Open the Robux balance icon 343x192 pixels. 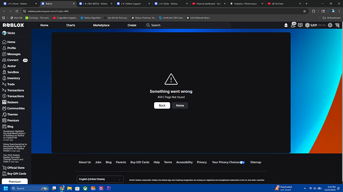307,25
